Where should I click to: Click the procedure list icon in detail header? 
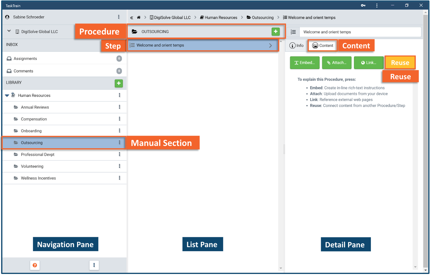(293, 32)
